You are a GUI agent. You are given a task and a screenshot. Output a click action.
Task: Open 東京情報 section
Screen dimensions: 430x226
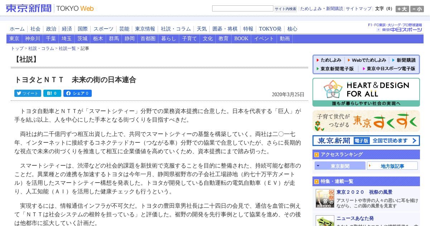coord(145,29)
